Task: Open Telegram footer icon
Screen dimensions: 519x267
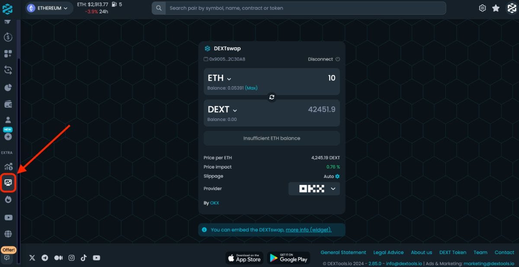Action: click(x=45, y=258)
